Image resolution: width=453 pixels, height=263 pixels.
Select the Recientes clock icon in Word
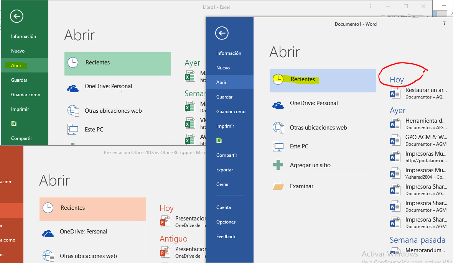[278, 79]
